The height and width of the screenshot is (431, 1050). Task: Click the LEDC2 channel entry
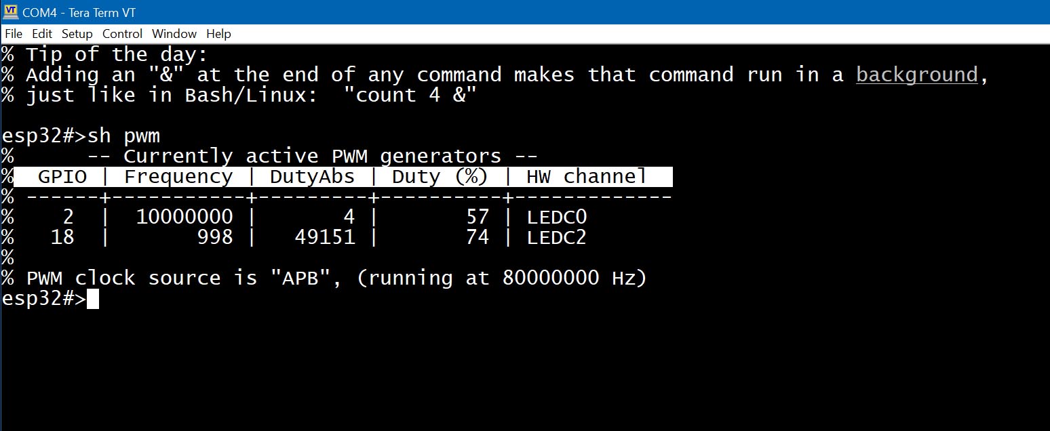coord(556,238)
